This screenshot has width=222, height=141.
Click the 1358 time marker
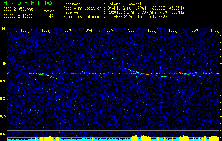[173, 30]
